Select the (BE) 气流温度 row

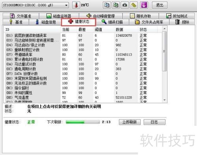[83, 97]
